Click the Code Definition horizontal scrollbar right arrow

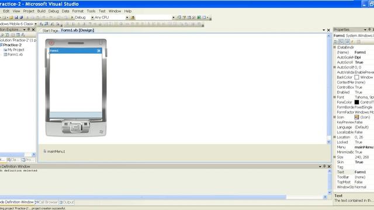tap(325, 197)
